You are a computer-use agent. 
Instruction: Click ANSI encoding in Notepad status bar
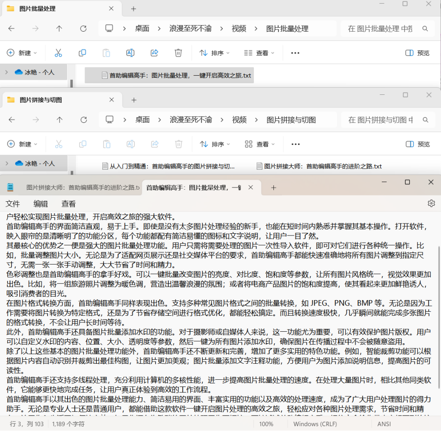click(x=384, y=424)
